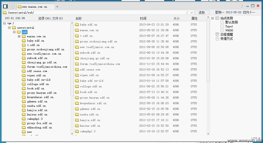
Task: Select baby.xdf.cn-old in the left tree
Action: coord(39,80)
